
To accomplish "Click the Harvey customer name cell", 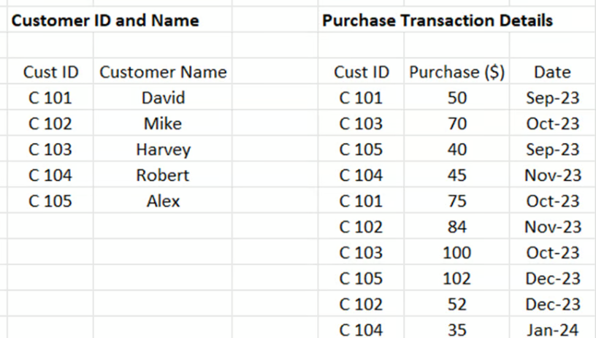I will (x=163, y=150).
